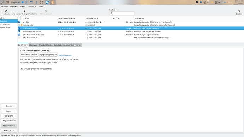244x137 pixels.
Task: Open the Instellingen menu
Action: point(33,6)
